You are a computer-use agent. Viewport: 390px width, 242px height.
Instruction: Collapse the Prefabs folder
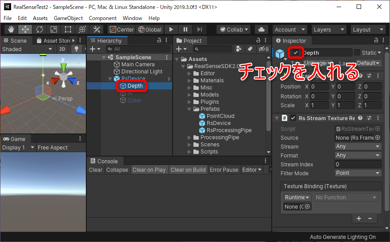pos(189,109)
